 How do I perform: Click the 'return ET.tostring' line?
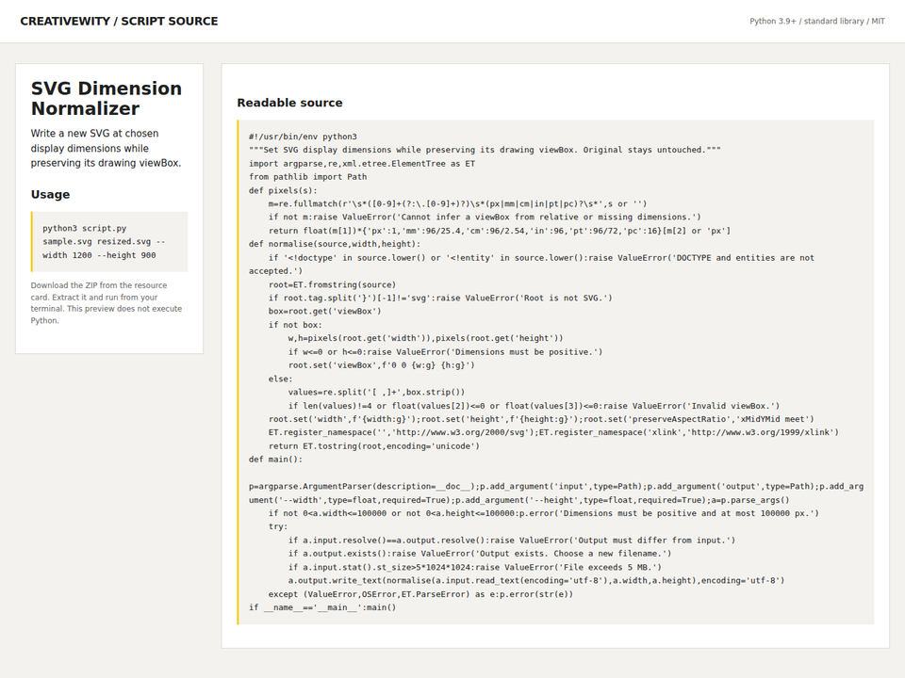pos(374,446)
